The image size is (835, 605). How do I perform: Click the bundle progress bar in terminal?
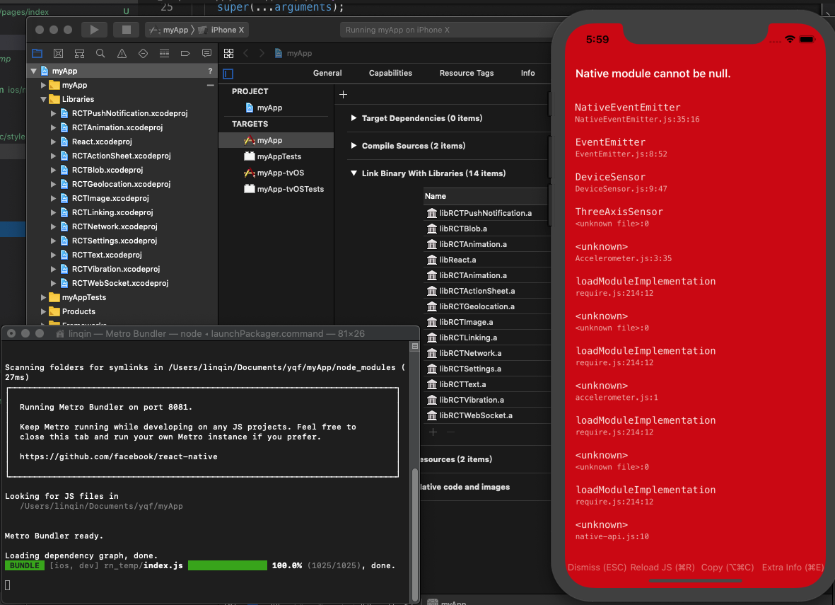point(228,565)
